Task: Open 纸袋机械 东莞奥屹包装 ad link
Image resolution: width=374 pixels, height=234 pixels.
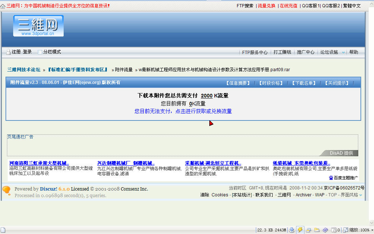Action: (302, 163)
